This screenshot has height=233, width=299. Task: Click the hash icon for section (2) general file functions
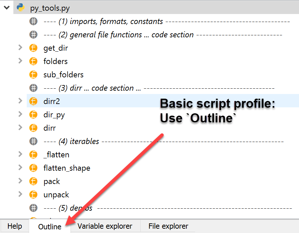[33, 35]
